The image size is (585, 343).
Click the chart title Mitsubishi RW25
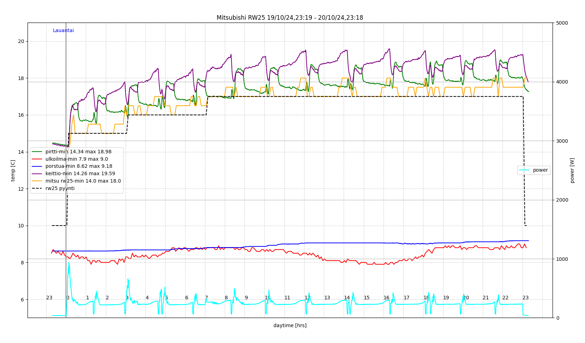290,18
